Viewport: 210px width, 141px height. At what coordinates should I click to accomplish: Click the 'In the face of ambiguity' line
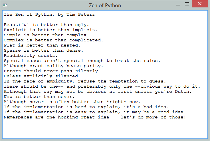coord(85,81)
